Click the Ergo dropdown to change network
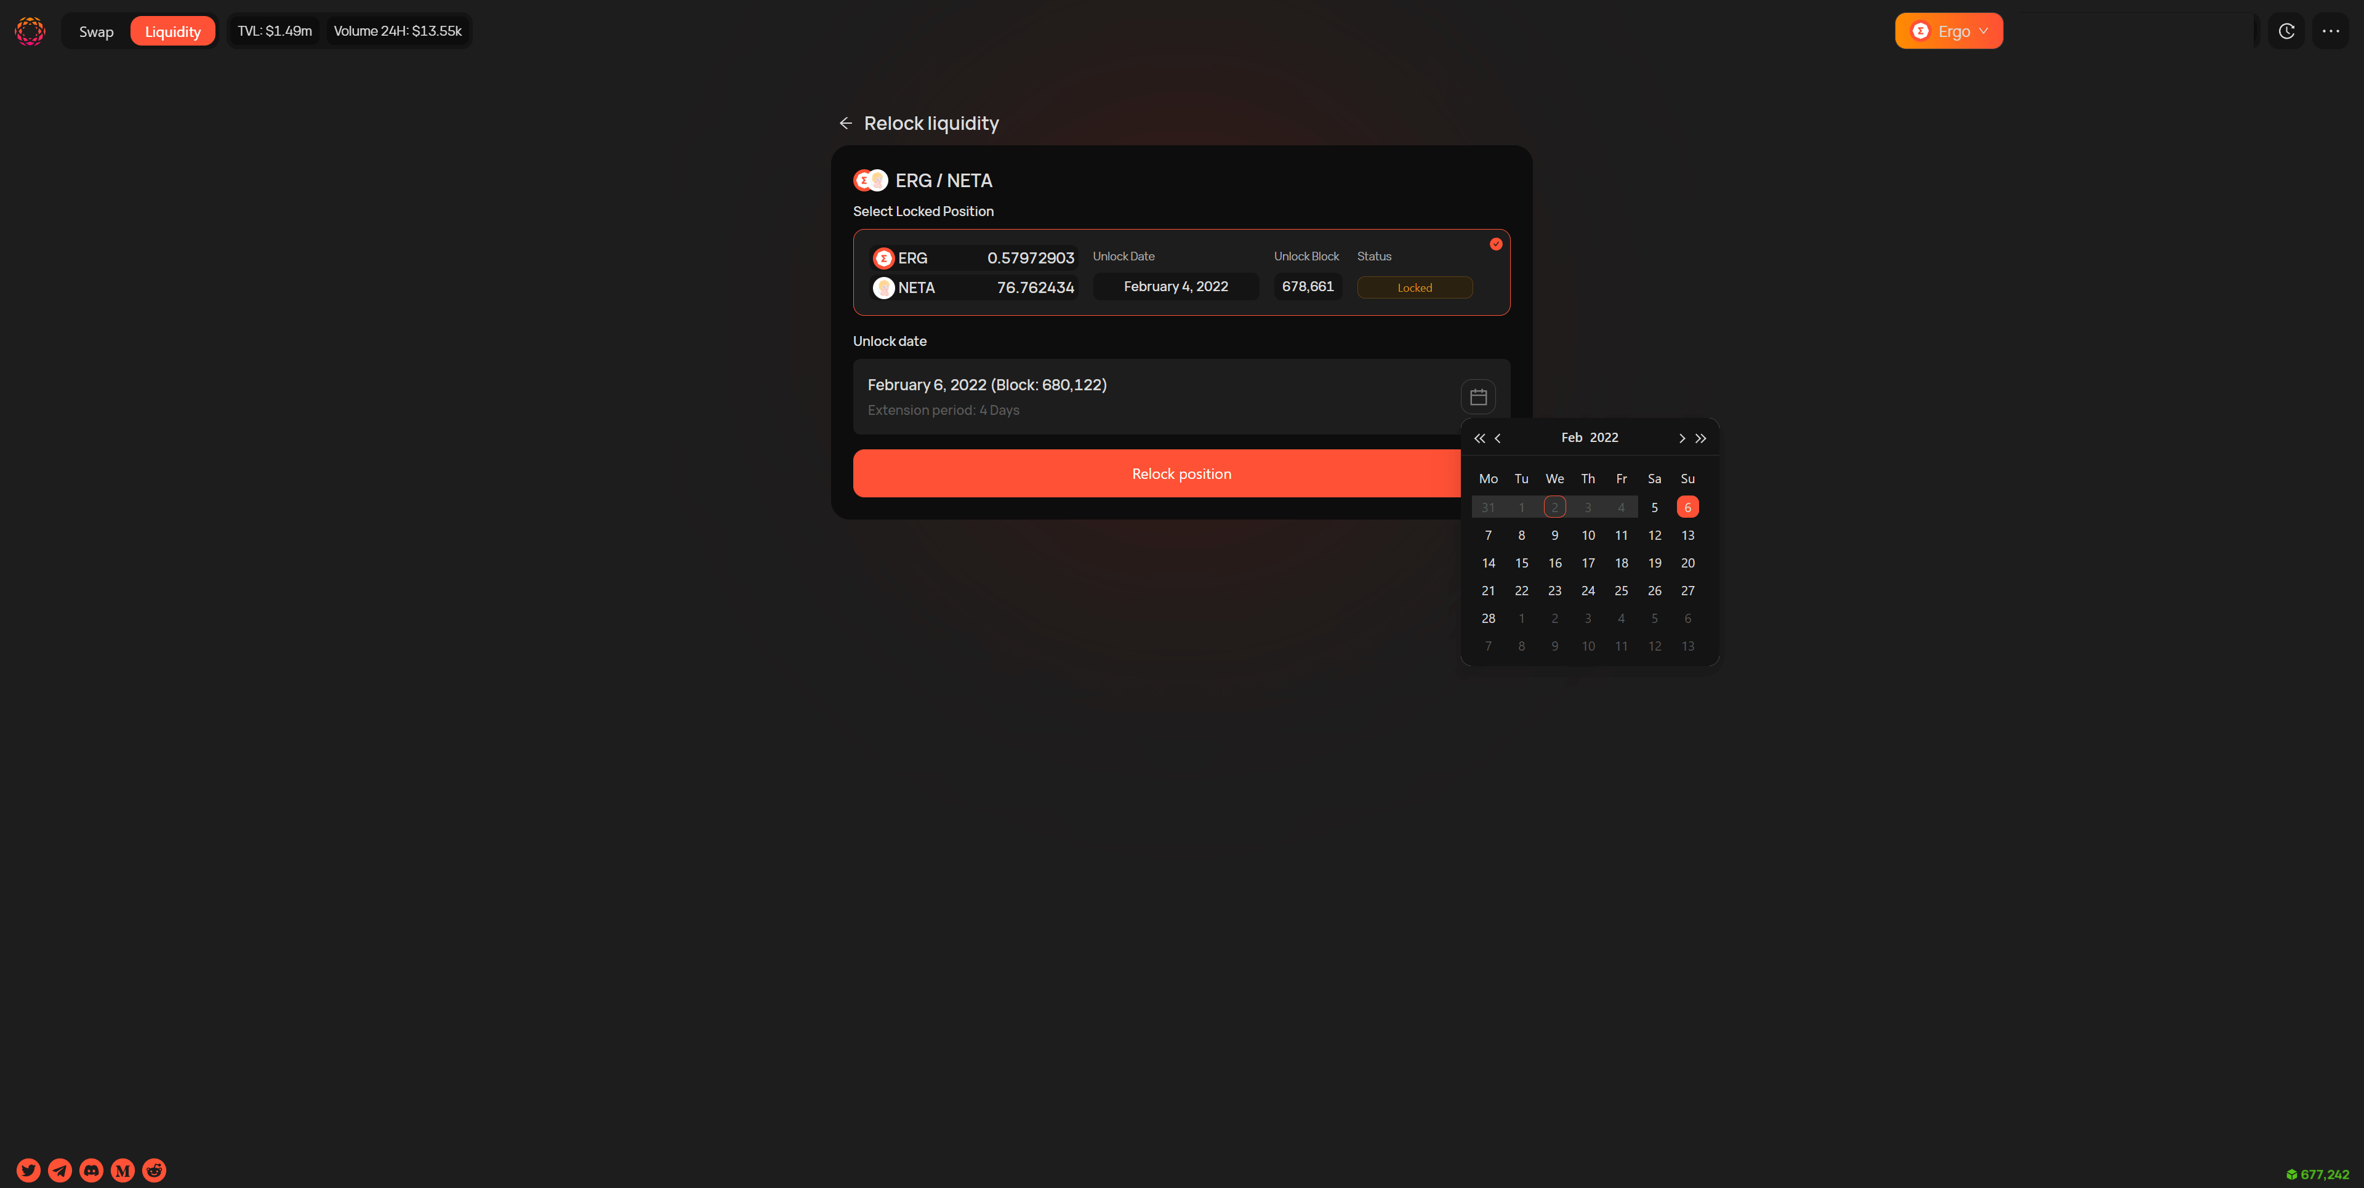 (x=1950, y=30)
